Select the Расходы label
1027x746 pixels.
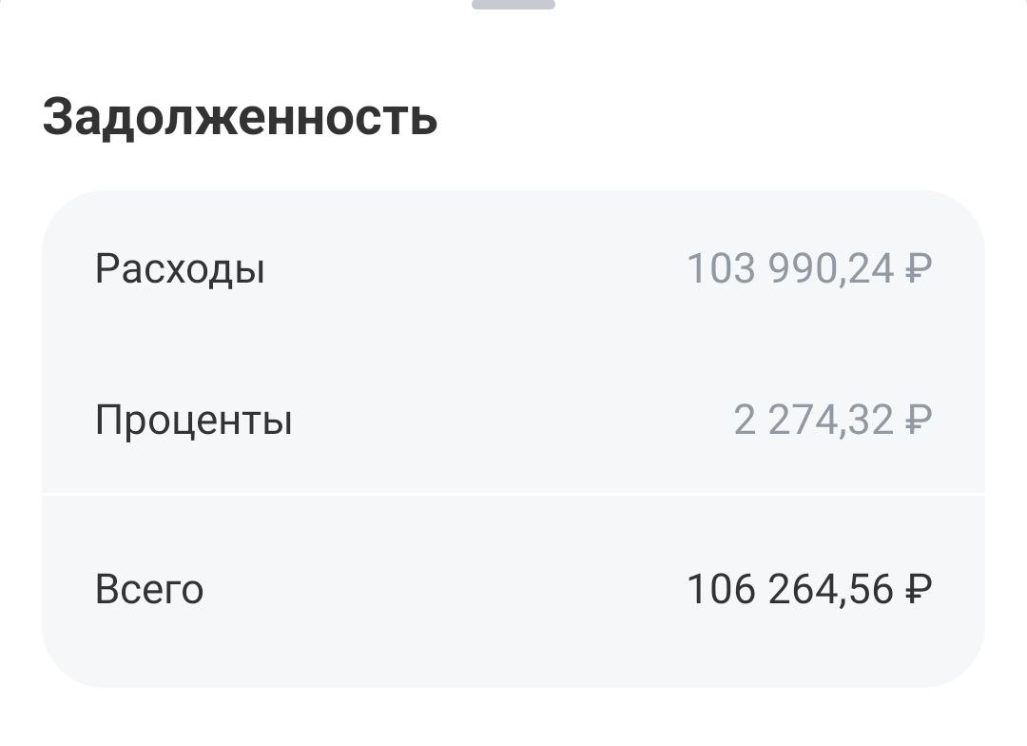(x=180, y=269)
